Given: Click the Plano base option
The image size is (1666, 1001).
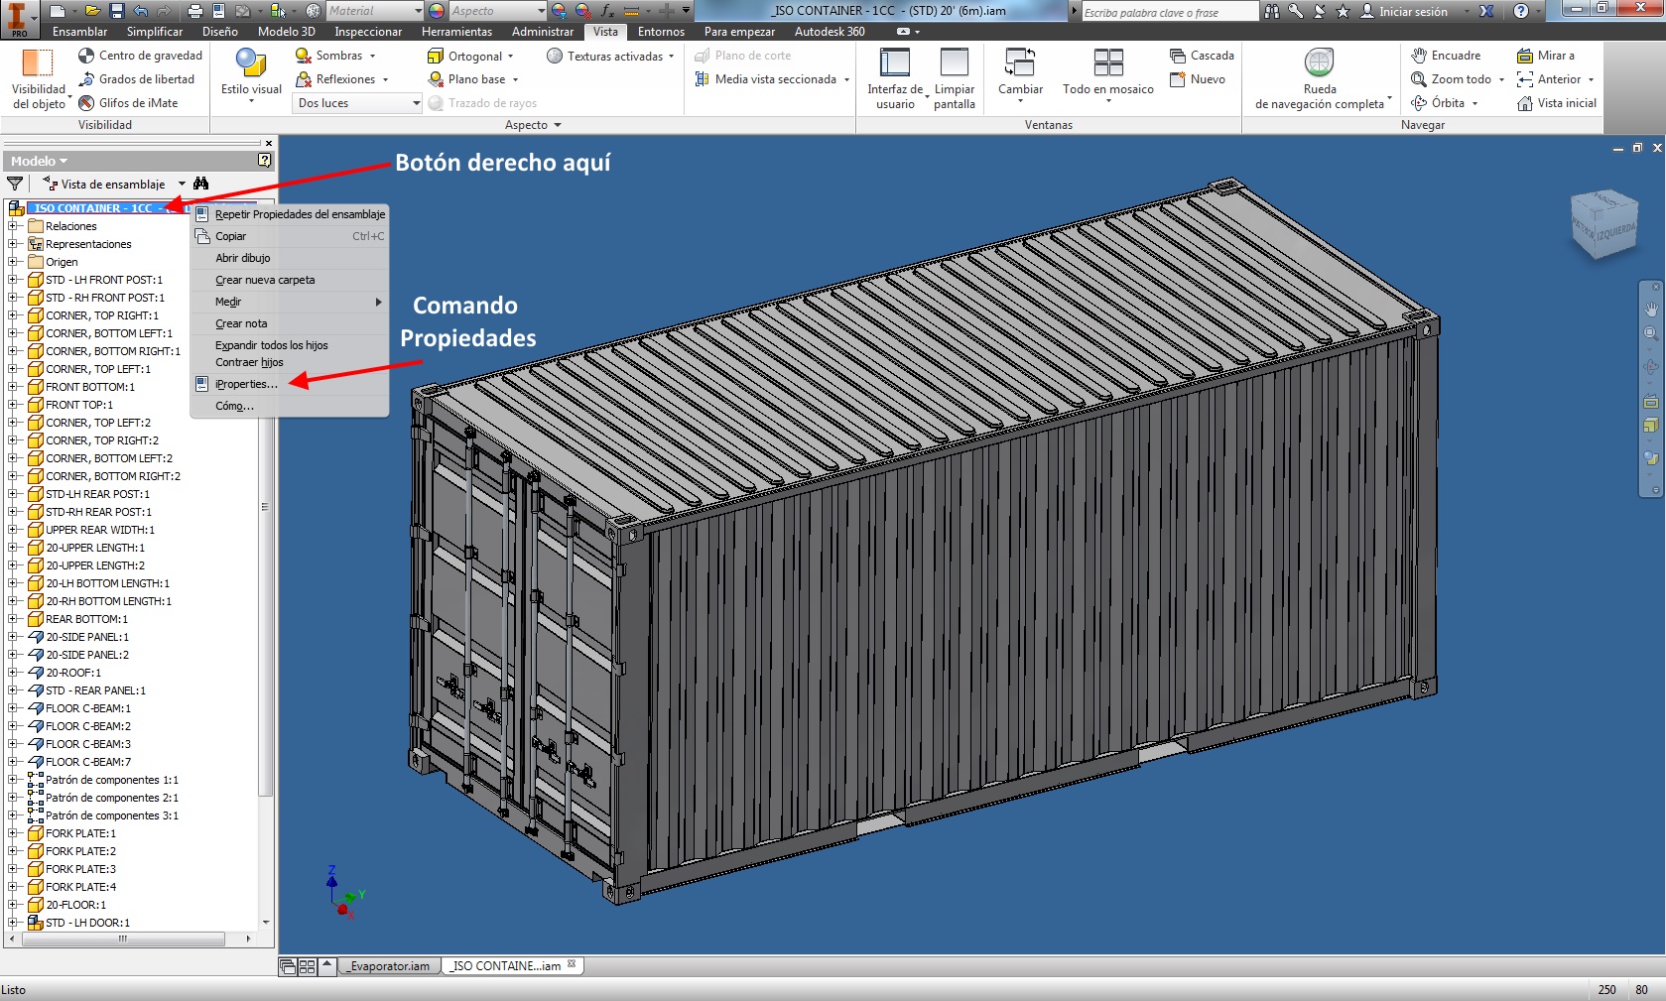Looking at the screenshot, I should click(x=473, y=79).
